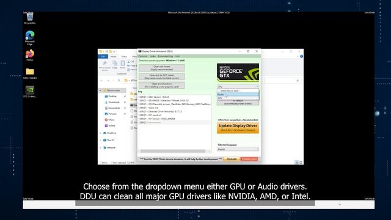Viewport: 391px width, 220px height.
Task: Click the Copy icon in Explorer ribbon
Action: click(x=115, y=63)
